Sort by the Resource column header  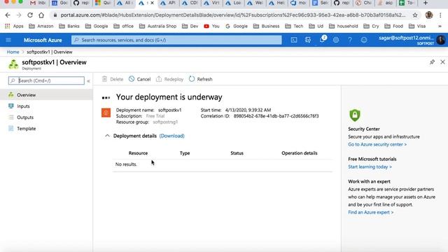(x=138, y=153)
